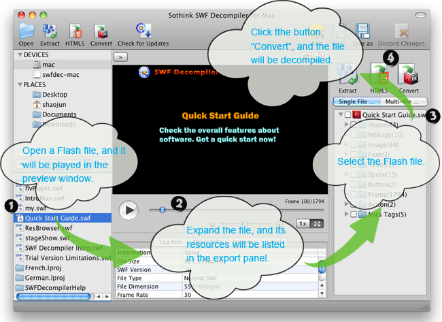Check the Image(34) checkbox

pos(354,145)
